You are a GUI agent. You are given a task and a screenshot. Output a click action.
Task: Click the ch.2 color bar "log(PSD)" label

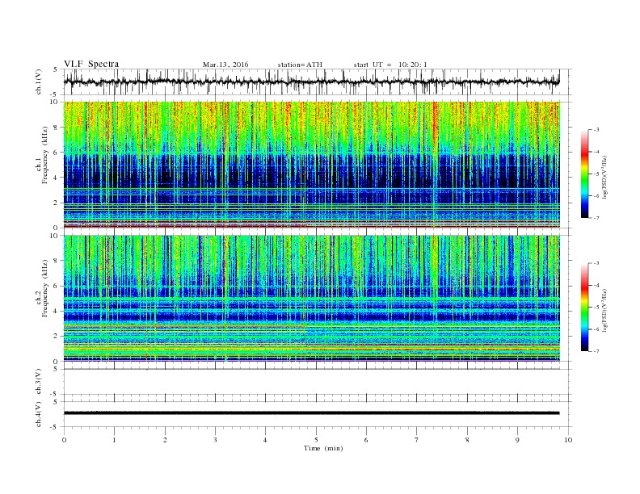[604, 310]
